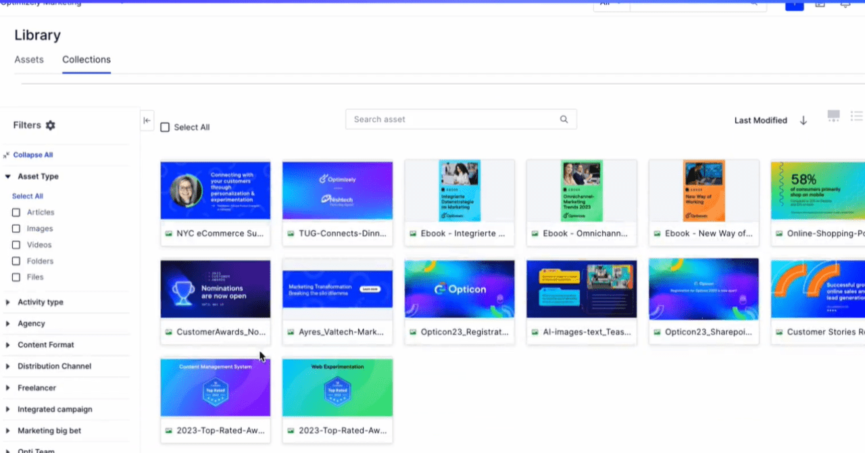This screenshot has height=453, width=865.
Task: Open the Web Experimentation award thumbnail
Action: tap(337, 387)
